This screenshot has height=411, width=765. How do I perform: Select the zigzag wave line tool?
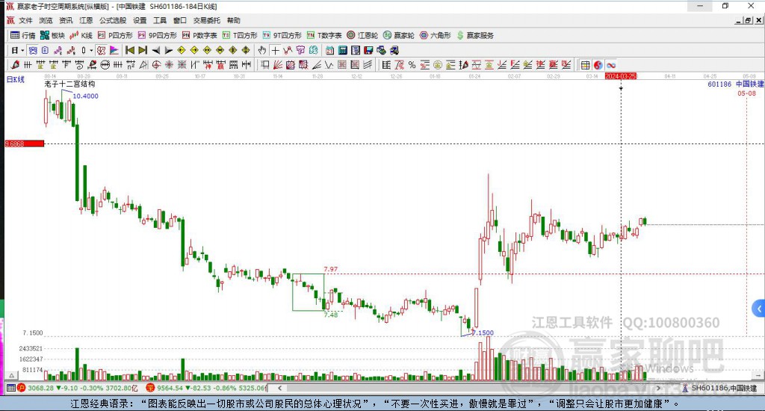point(329,65)
